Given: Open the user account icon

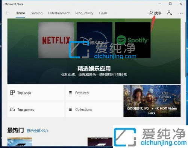Looking at the screenshot, I should click(x=169, y=13).
